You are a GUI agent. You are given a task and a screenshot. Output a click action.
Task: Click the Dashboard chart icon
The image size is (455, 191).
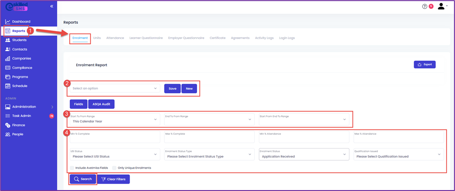(x=8, y=21)
